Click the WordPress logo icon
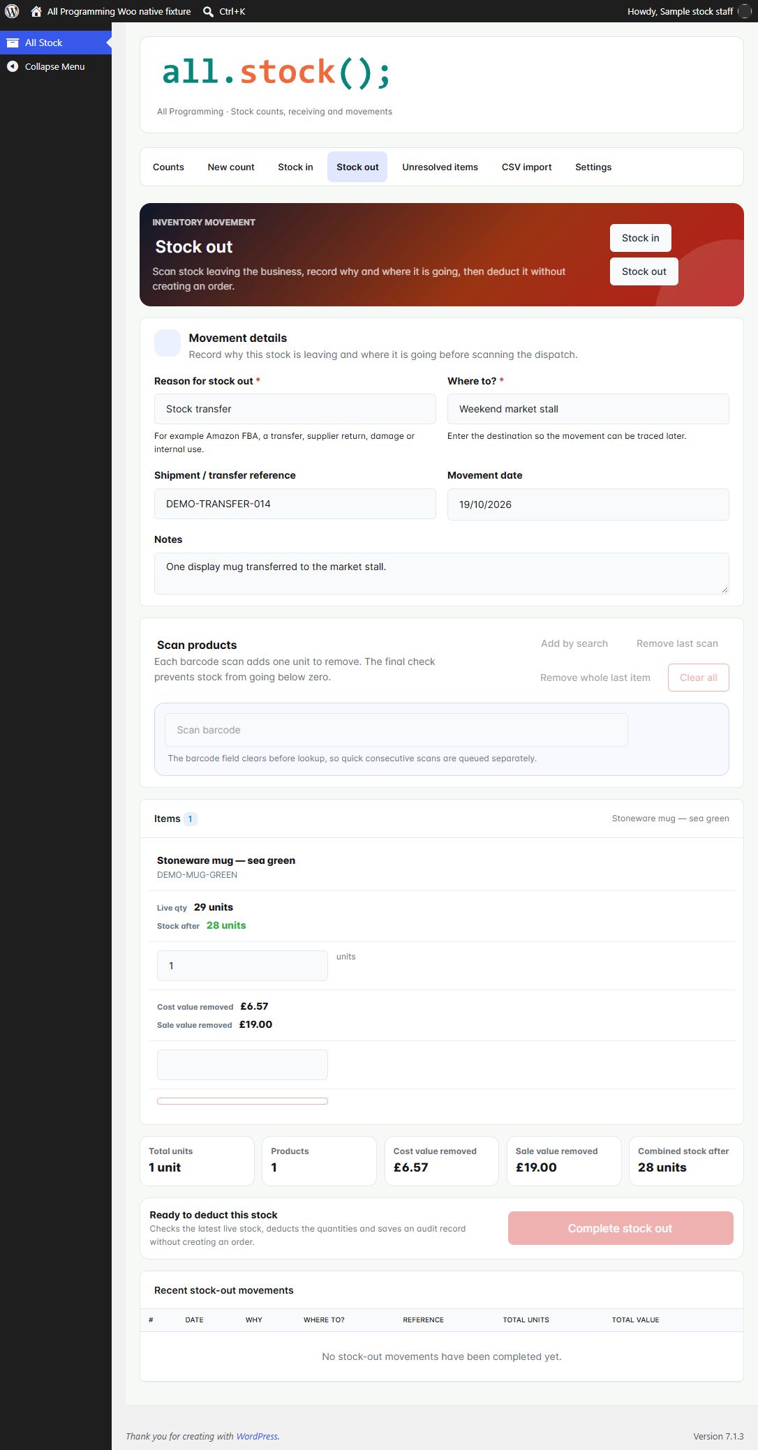 [12, 11]
